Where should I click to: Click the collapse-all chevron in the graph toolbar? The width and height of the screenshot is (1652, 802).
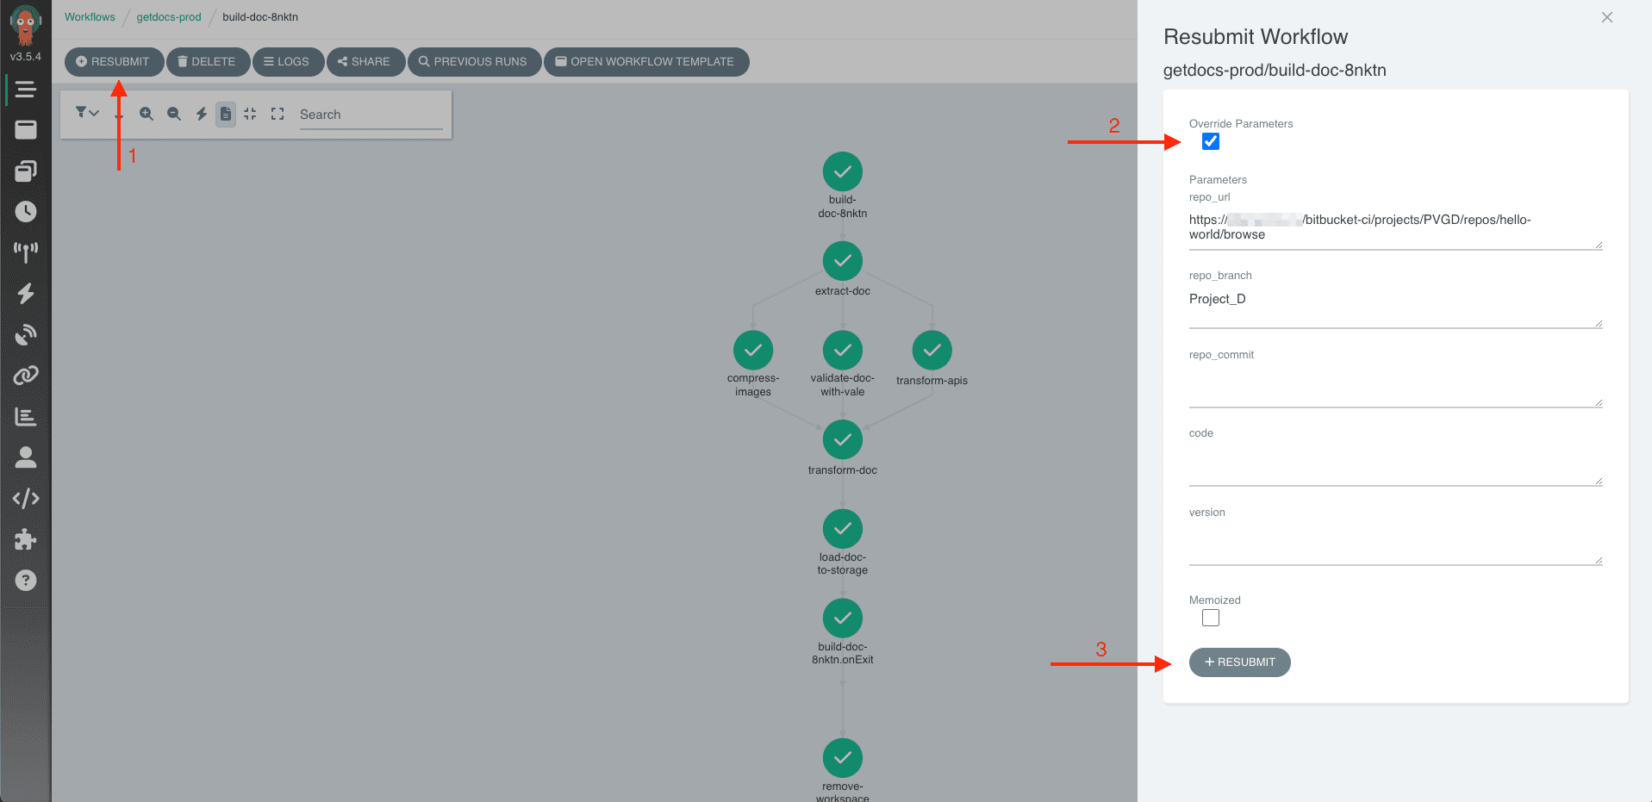(x=251, y=113)
